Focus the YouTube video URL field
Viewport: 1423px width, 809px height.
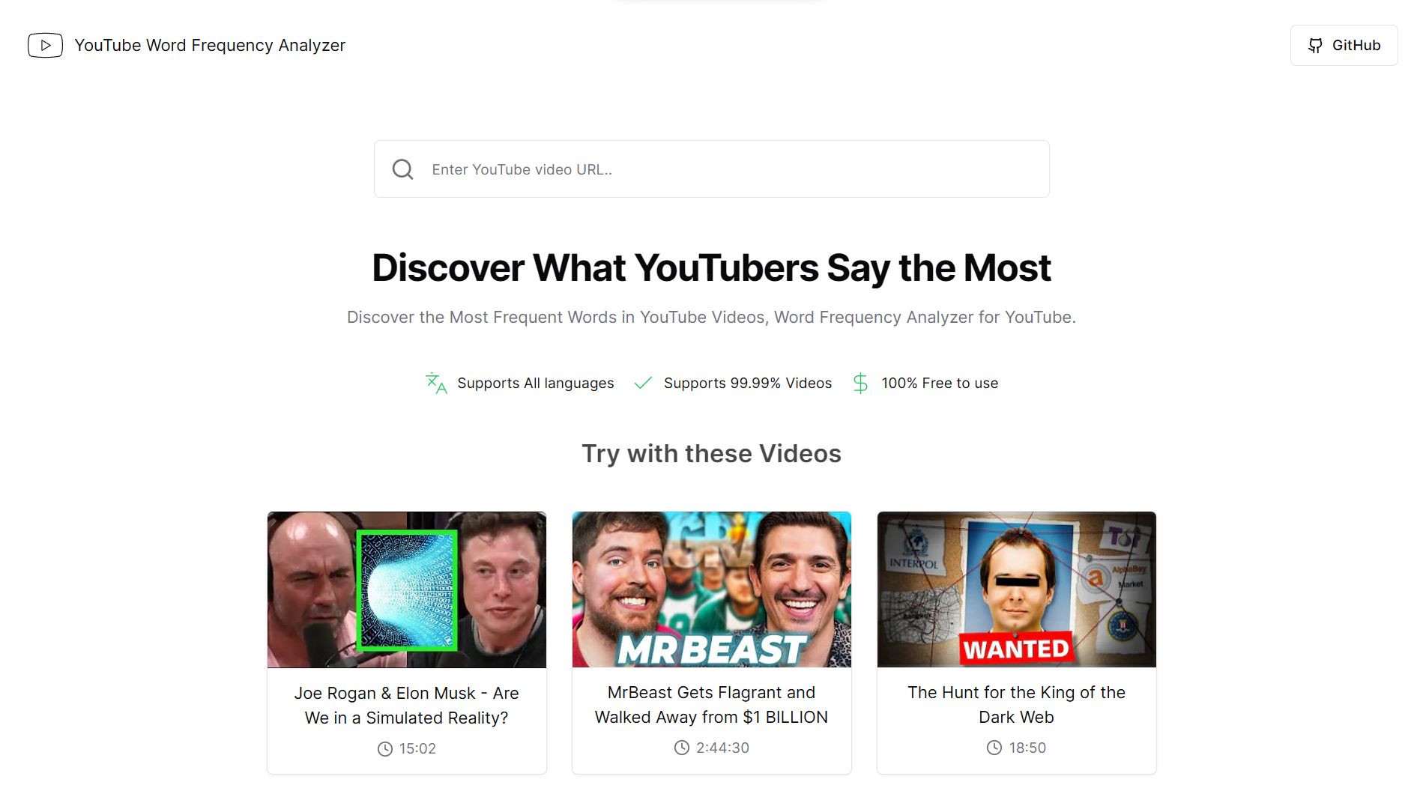711,169
